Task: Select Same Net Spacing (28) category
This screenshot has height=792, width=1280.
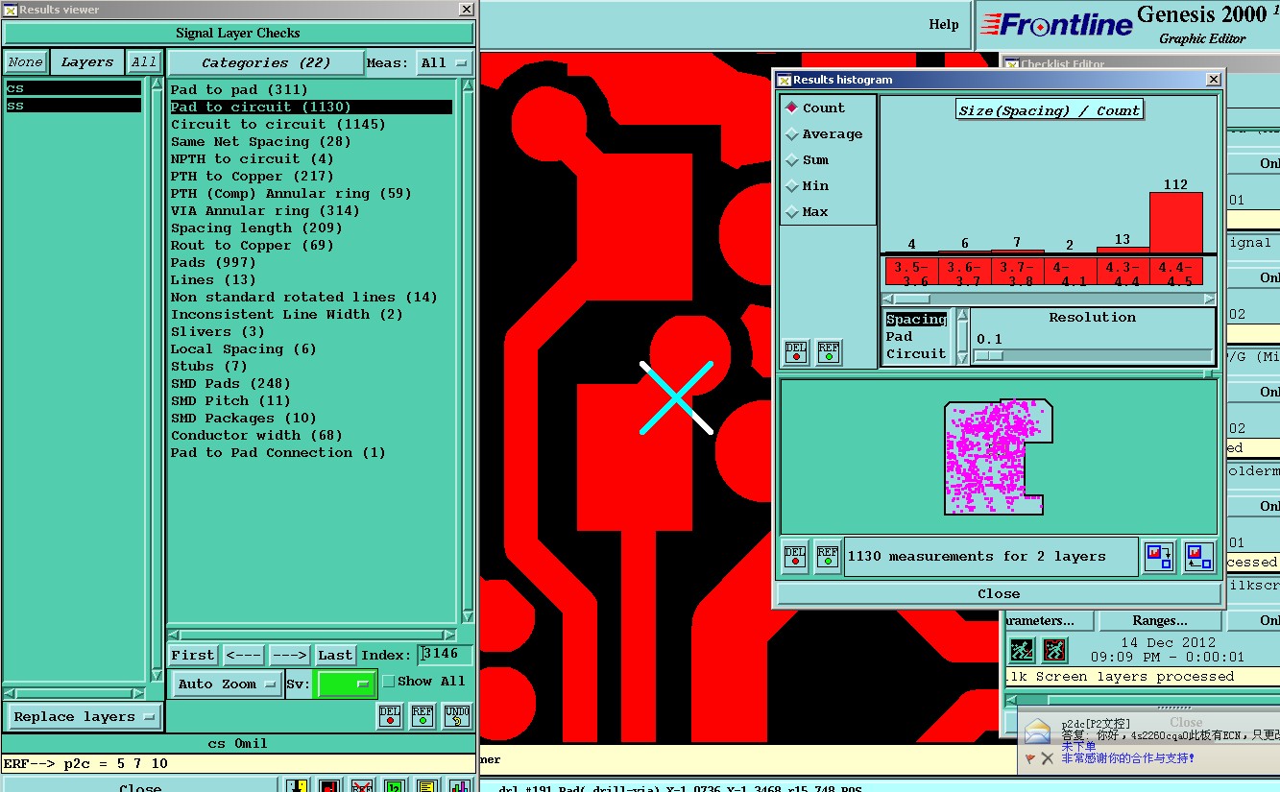Action: click(x=260, y=141)
